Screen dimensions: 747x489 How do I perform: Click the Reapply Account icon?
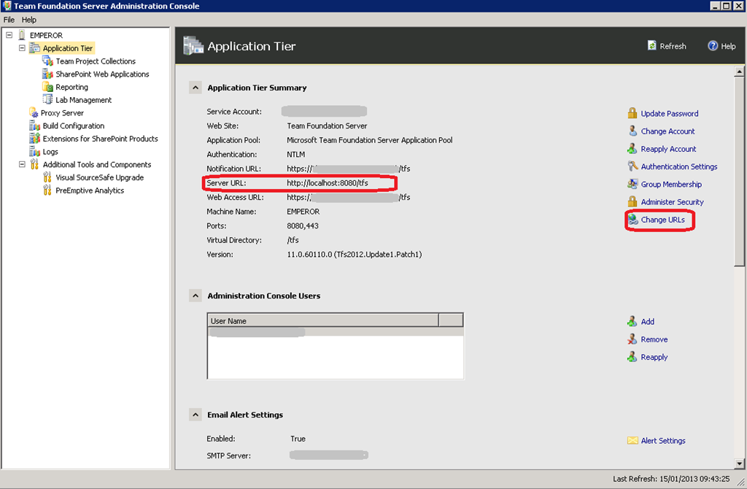coord(632,149)
